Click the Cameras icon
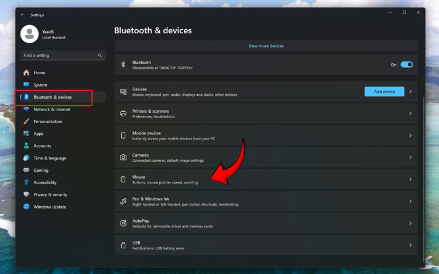439x274 pixels. (123, 157)
